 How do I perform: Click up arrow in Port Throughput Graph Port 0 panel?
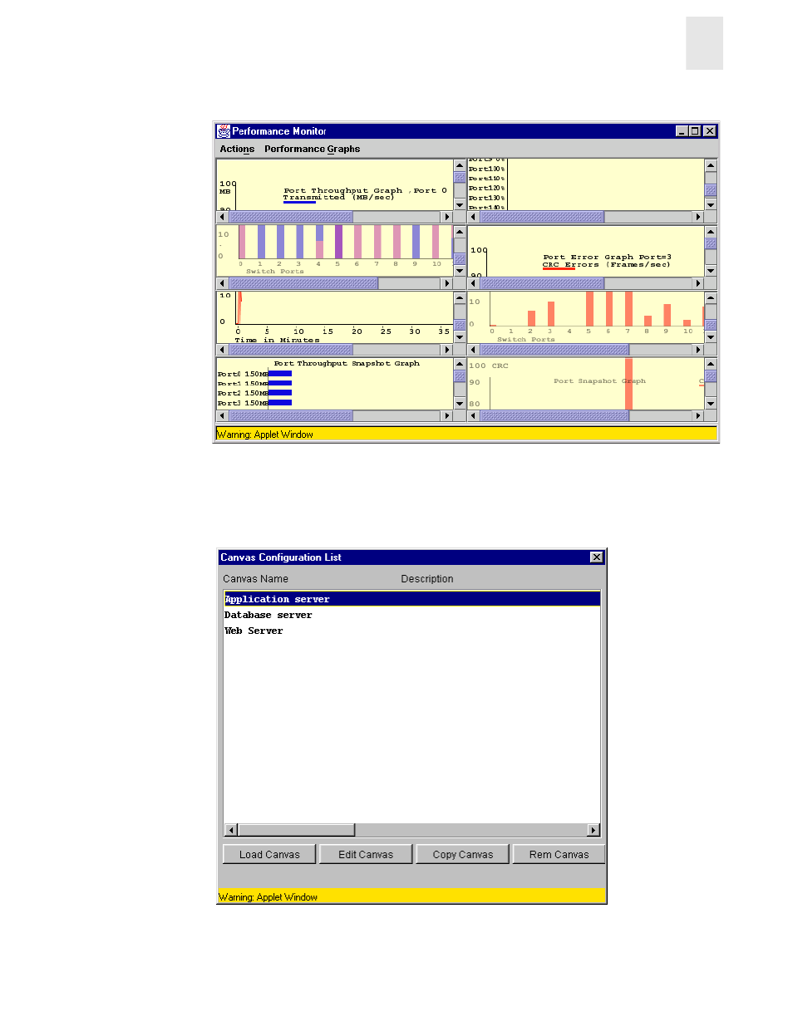tap(460, 165)
